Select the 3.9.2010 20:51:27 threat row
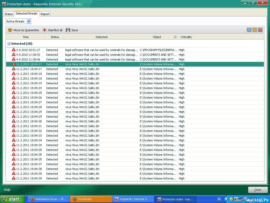The height and width of the screenshot is (203, 270). [x=79, y=50]
